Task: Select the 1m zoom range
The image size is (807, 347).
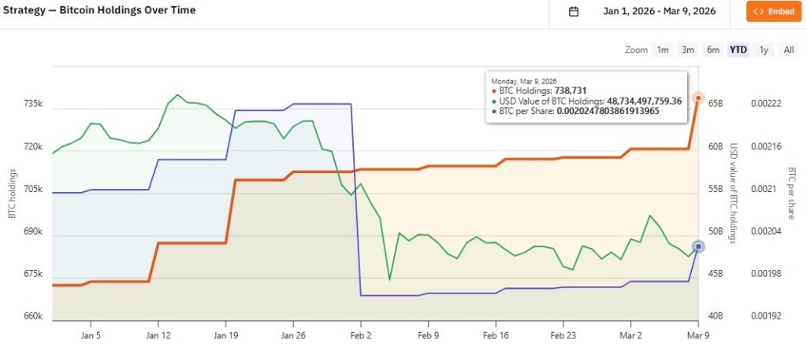Action: point(663,50)
